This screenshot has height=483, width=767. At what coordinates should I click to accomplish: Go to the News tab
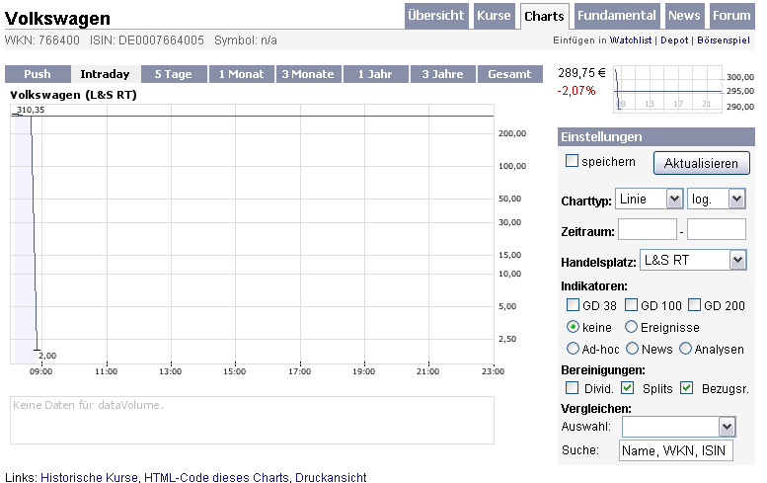point(684,16)
